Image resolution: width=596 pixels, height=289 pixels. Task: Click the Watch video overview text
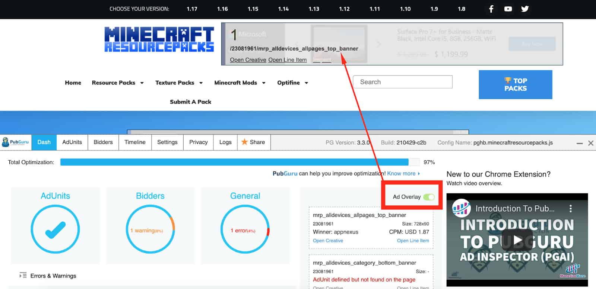tap(474, 183)
